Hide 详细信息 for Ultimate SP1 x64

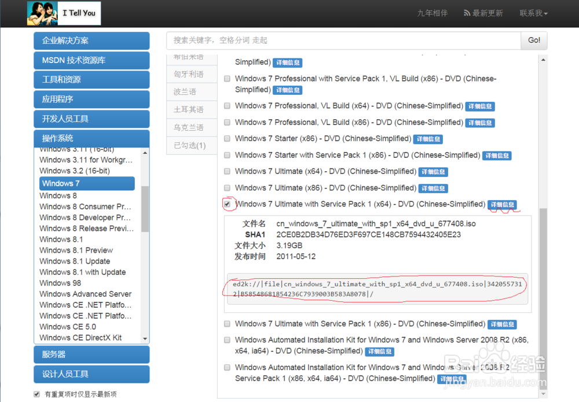point(502,205)
